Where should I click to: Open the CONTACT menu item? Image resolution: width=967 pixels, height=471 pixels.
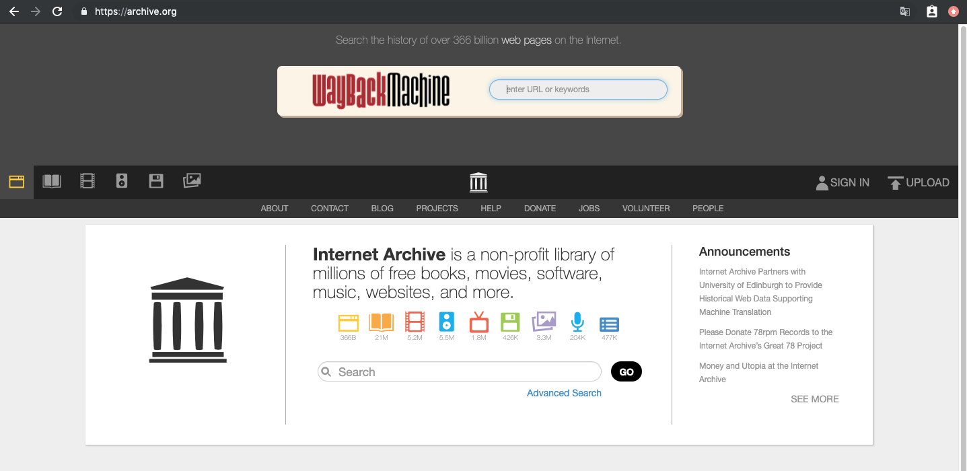pos(330,209)
